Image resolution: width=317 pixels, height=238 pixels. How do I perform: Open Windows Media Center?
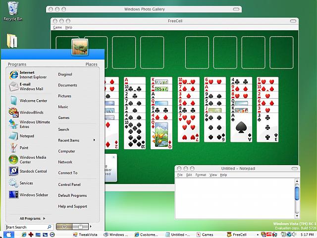coord(28,160)
